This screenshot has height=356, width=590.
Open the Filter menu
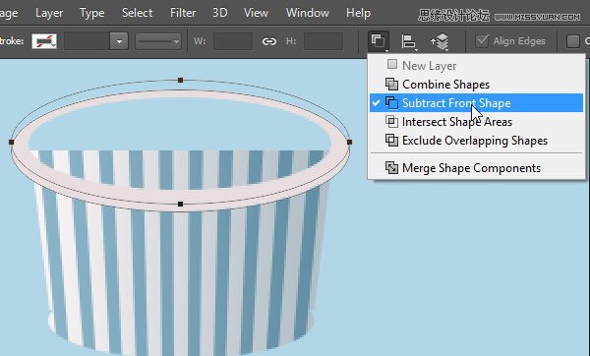183,13
